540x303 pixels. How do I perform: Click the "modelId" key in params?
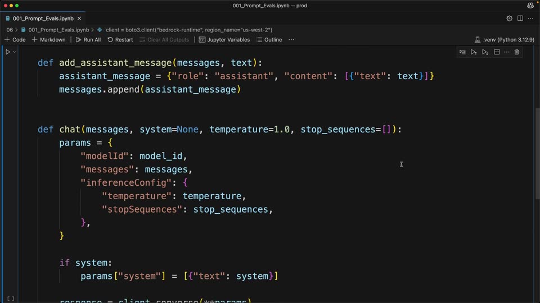pyautogui.click(x=105, y=157)
